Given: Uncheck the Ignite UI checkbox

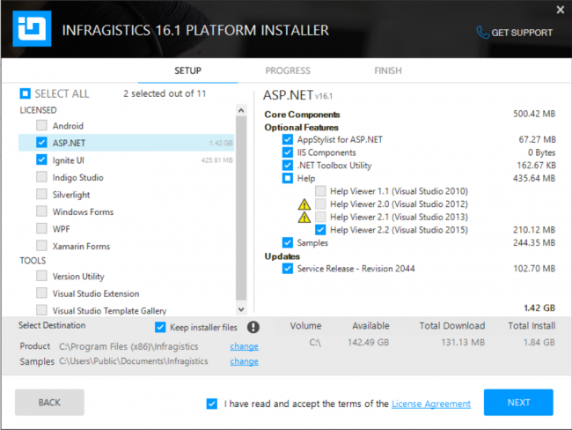Looking at the screenshot, I should (x=41, y=160).
